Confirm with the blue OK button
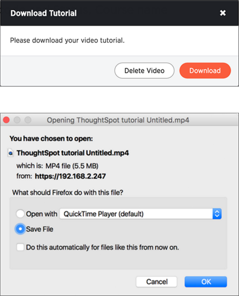This screenshot has height=296, width=239. click(x=206, y=281)
